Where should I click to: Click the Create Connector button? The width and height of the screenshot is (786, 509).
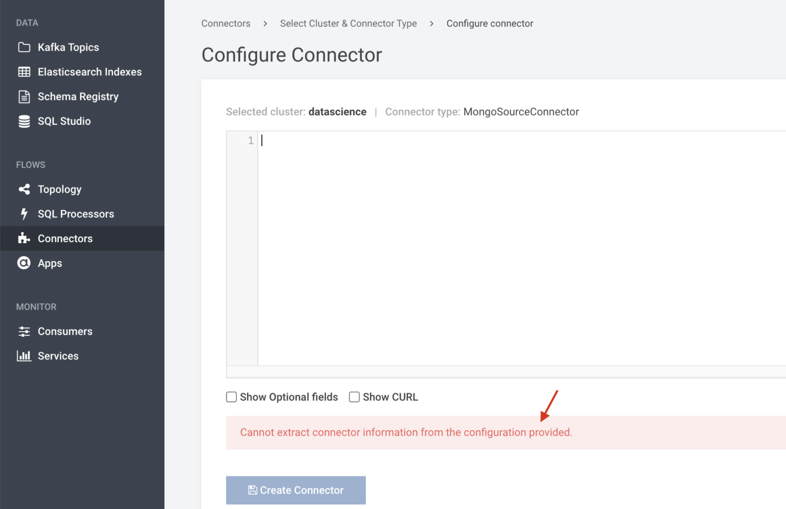click(296, 490)
